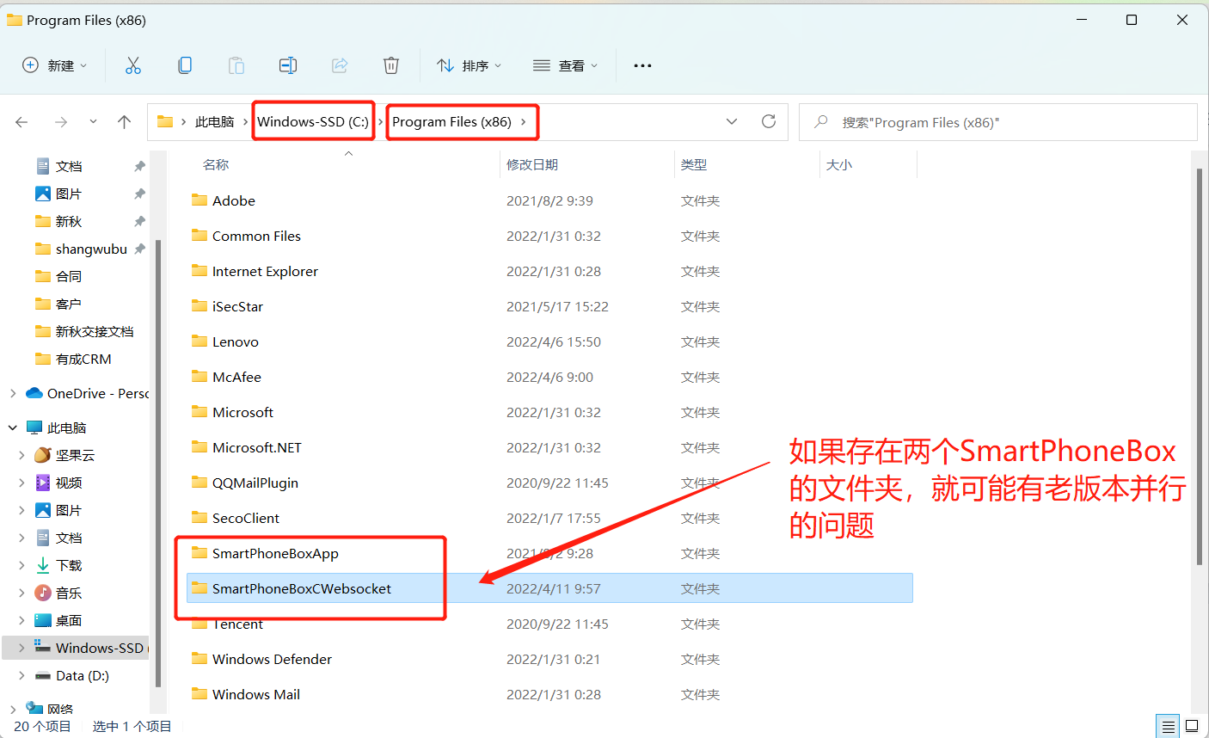
Task: Click 此电脑 in the address breadcrumb
Action: pos(214,122)
